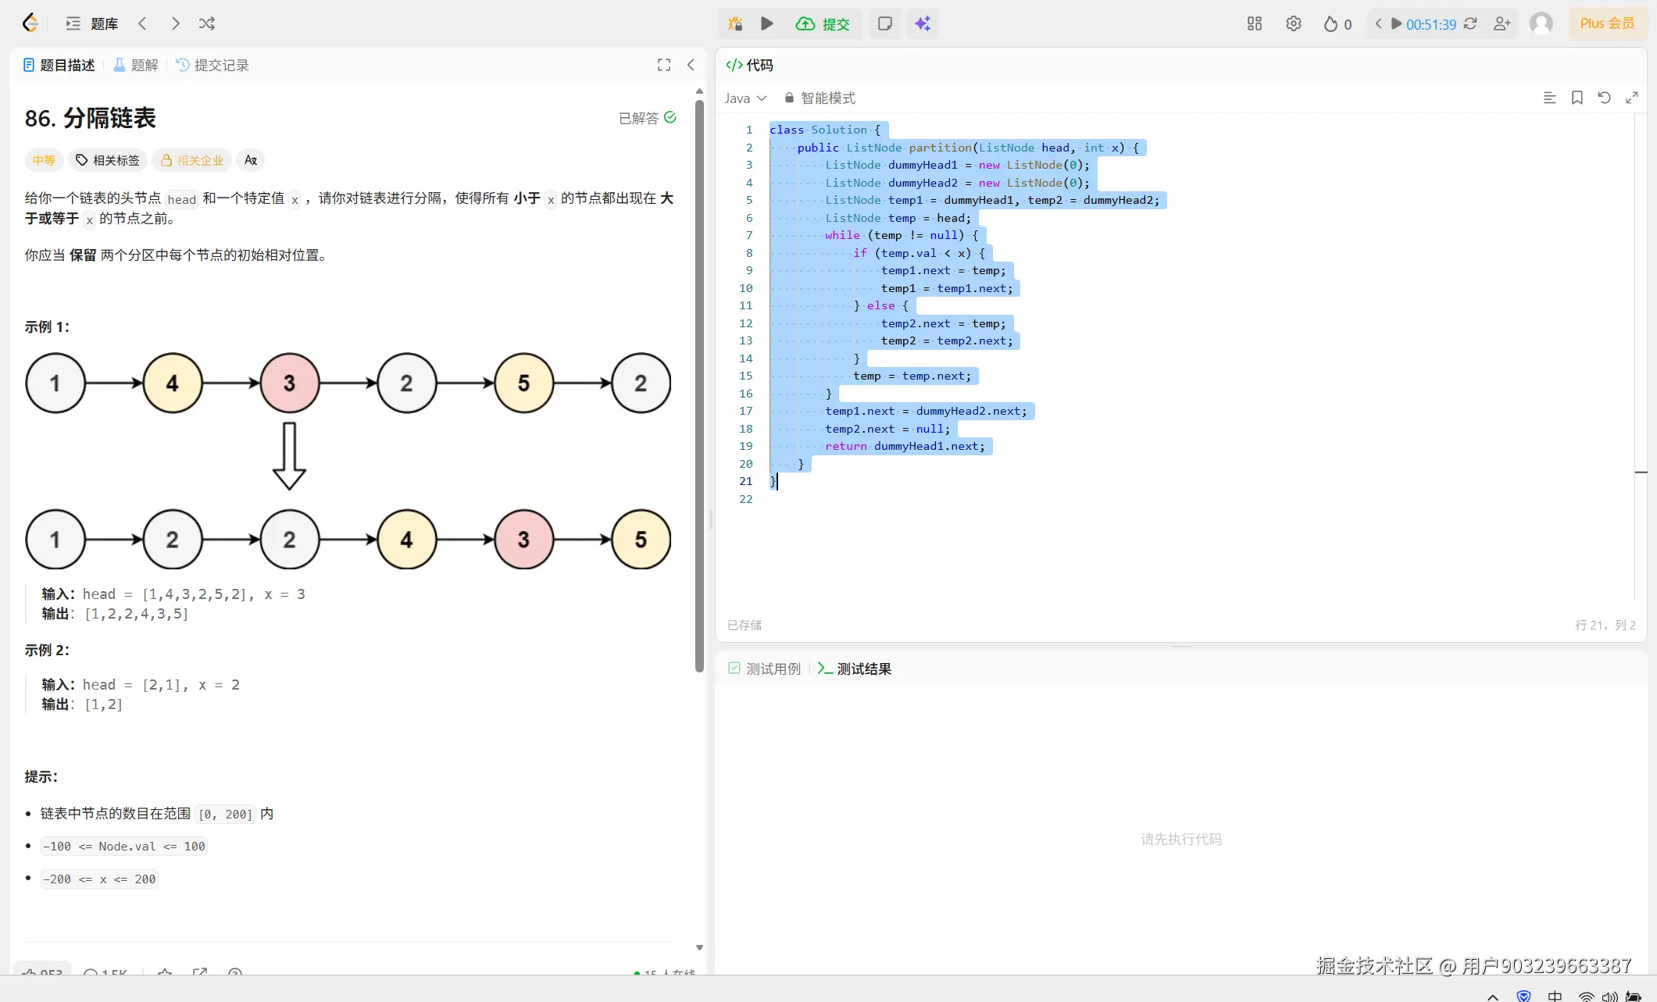Collapse the left description panel
1657x1002 pixels.
[691, 65]
